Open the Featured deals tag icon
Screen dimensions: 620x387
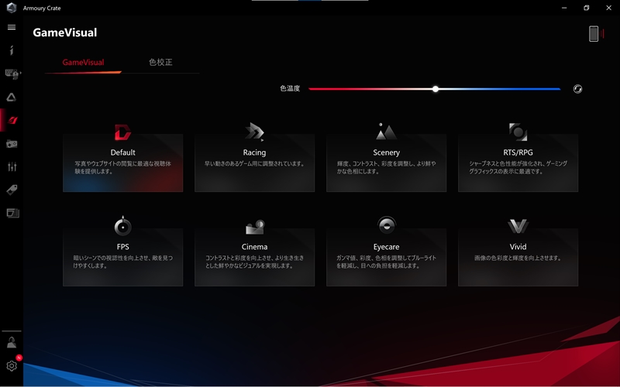point(12,190)
